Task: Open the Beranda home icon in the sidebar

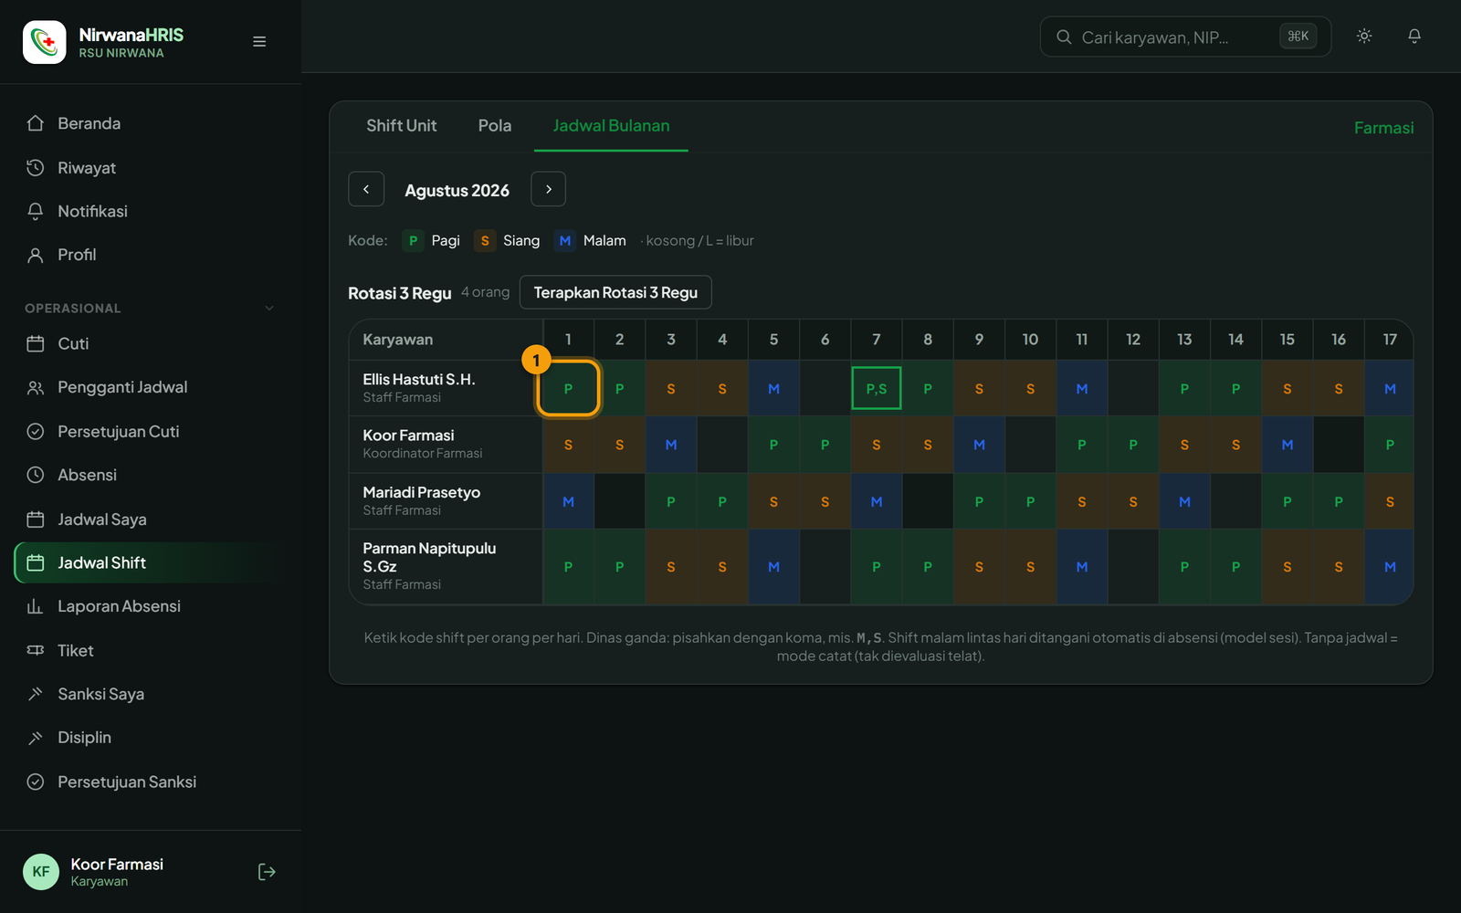Action: point(36,123)
